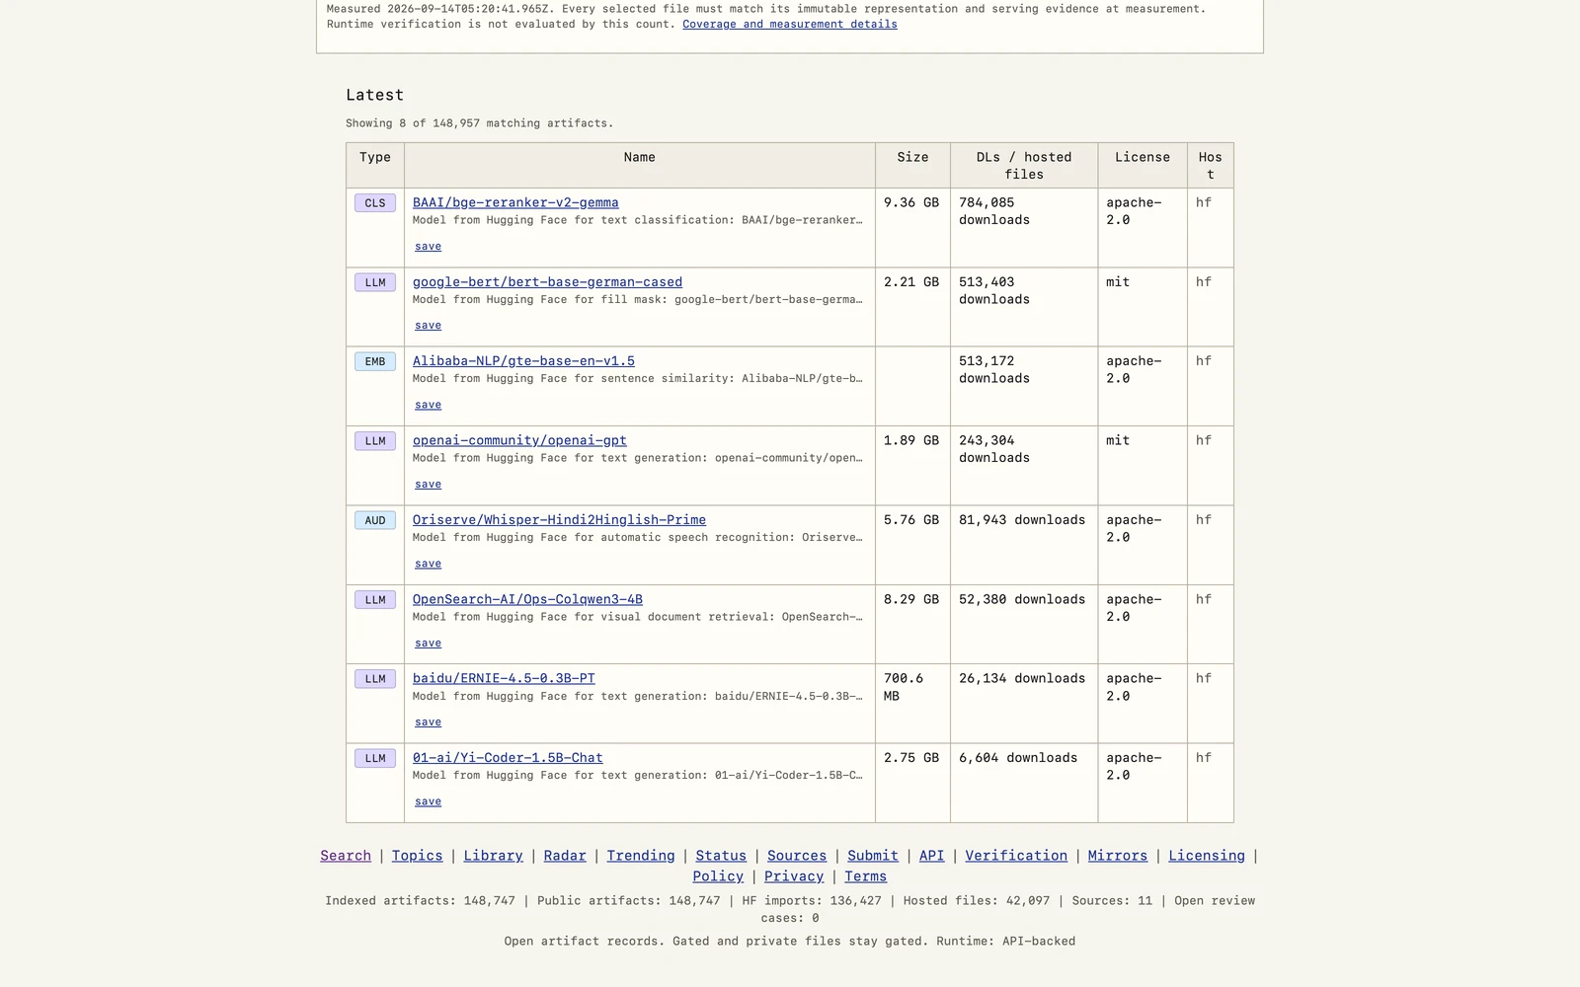Screen dimensions: 1580x987
Task: Visit the Verification footer link
Action: coord(1016,856)
